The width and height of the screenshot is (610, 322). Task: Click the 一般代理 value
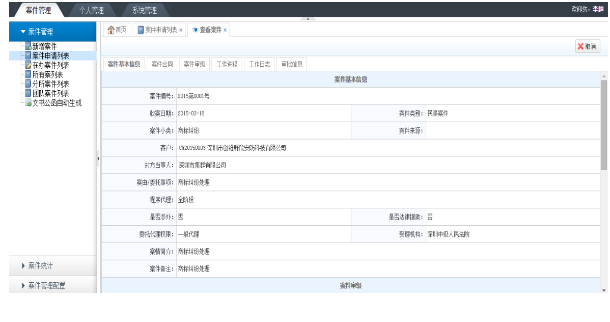pos(188,234)
